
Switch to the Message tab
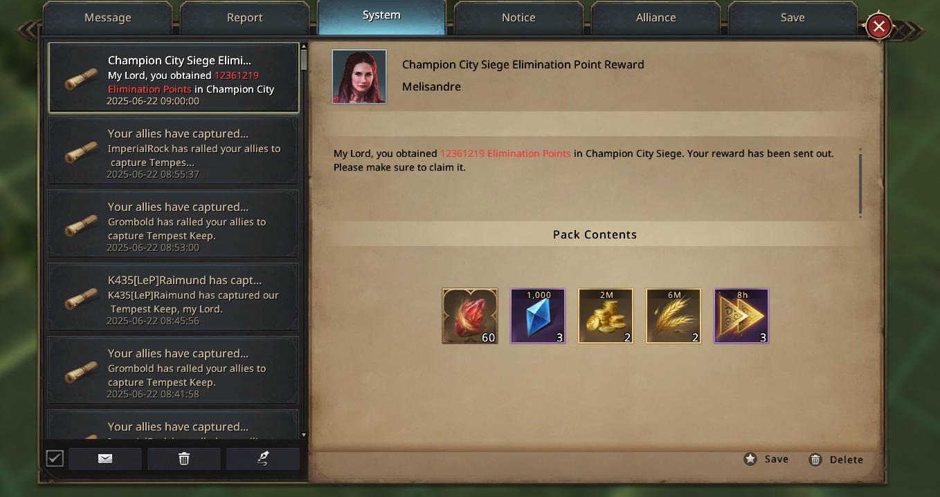[108, 18]
